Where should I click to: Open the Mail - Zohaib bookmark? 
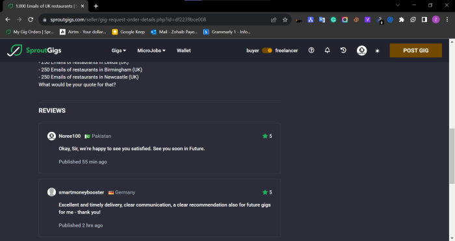click(174, 32)
